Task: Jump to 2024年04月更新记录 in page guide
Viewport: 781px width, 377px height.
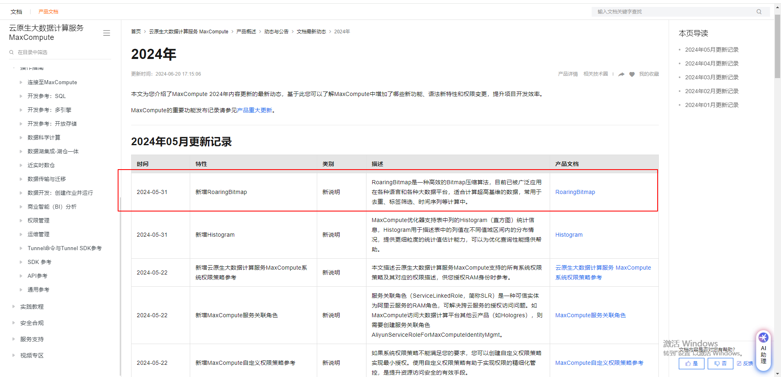Action: click(712, 63)
